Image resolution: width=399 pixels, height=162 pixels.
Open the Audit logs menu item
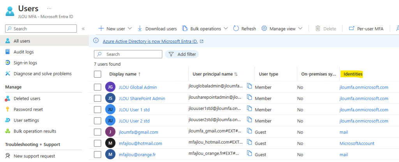tap(23, 52)
